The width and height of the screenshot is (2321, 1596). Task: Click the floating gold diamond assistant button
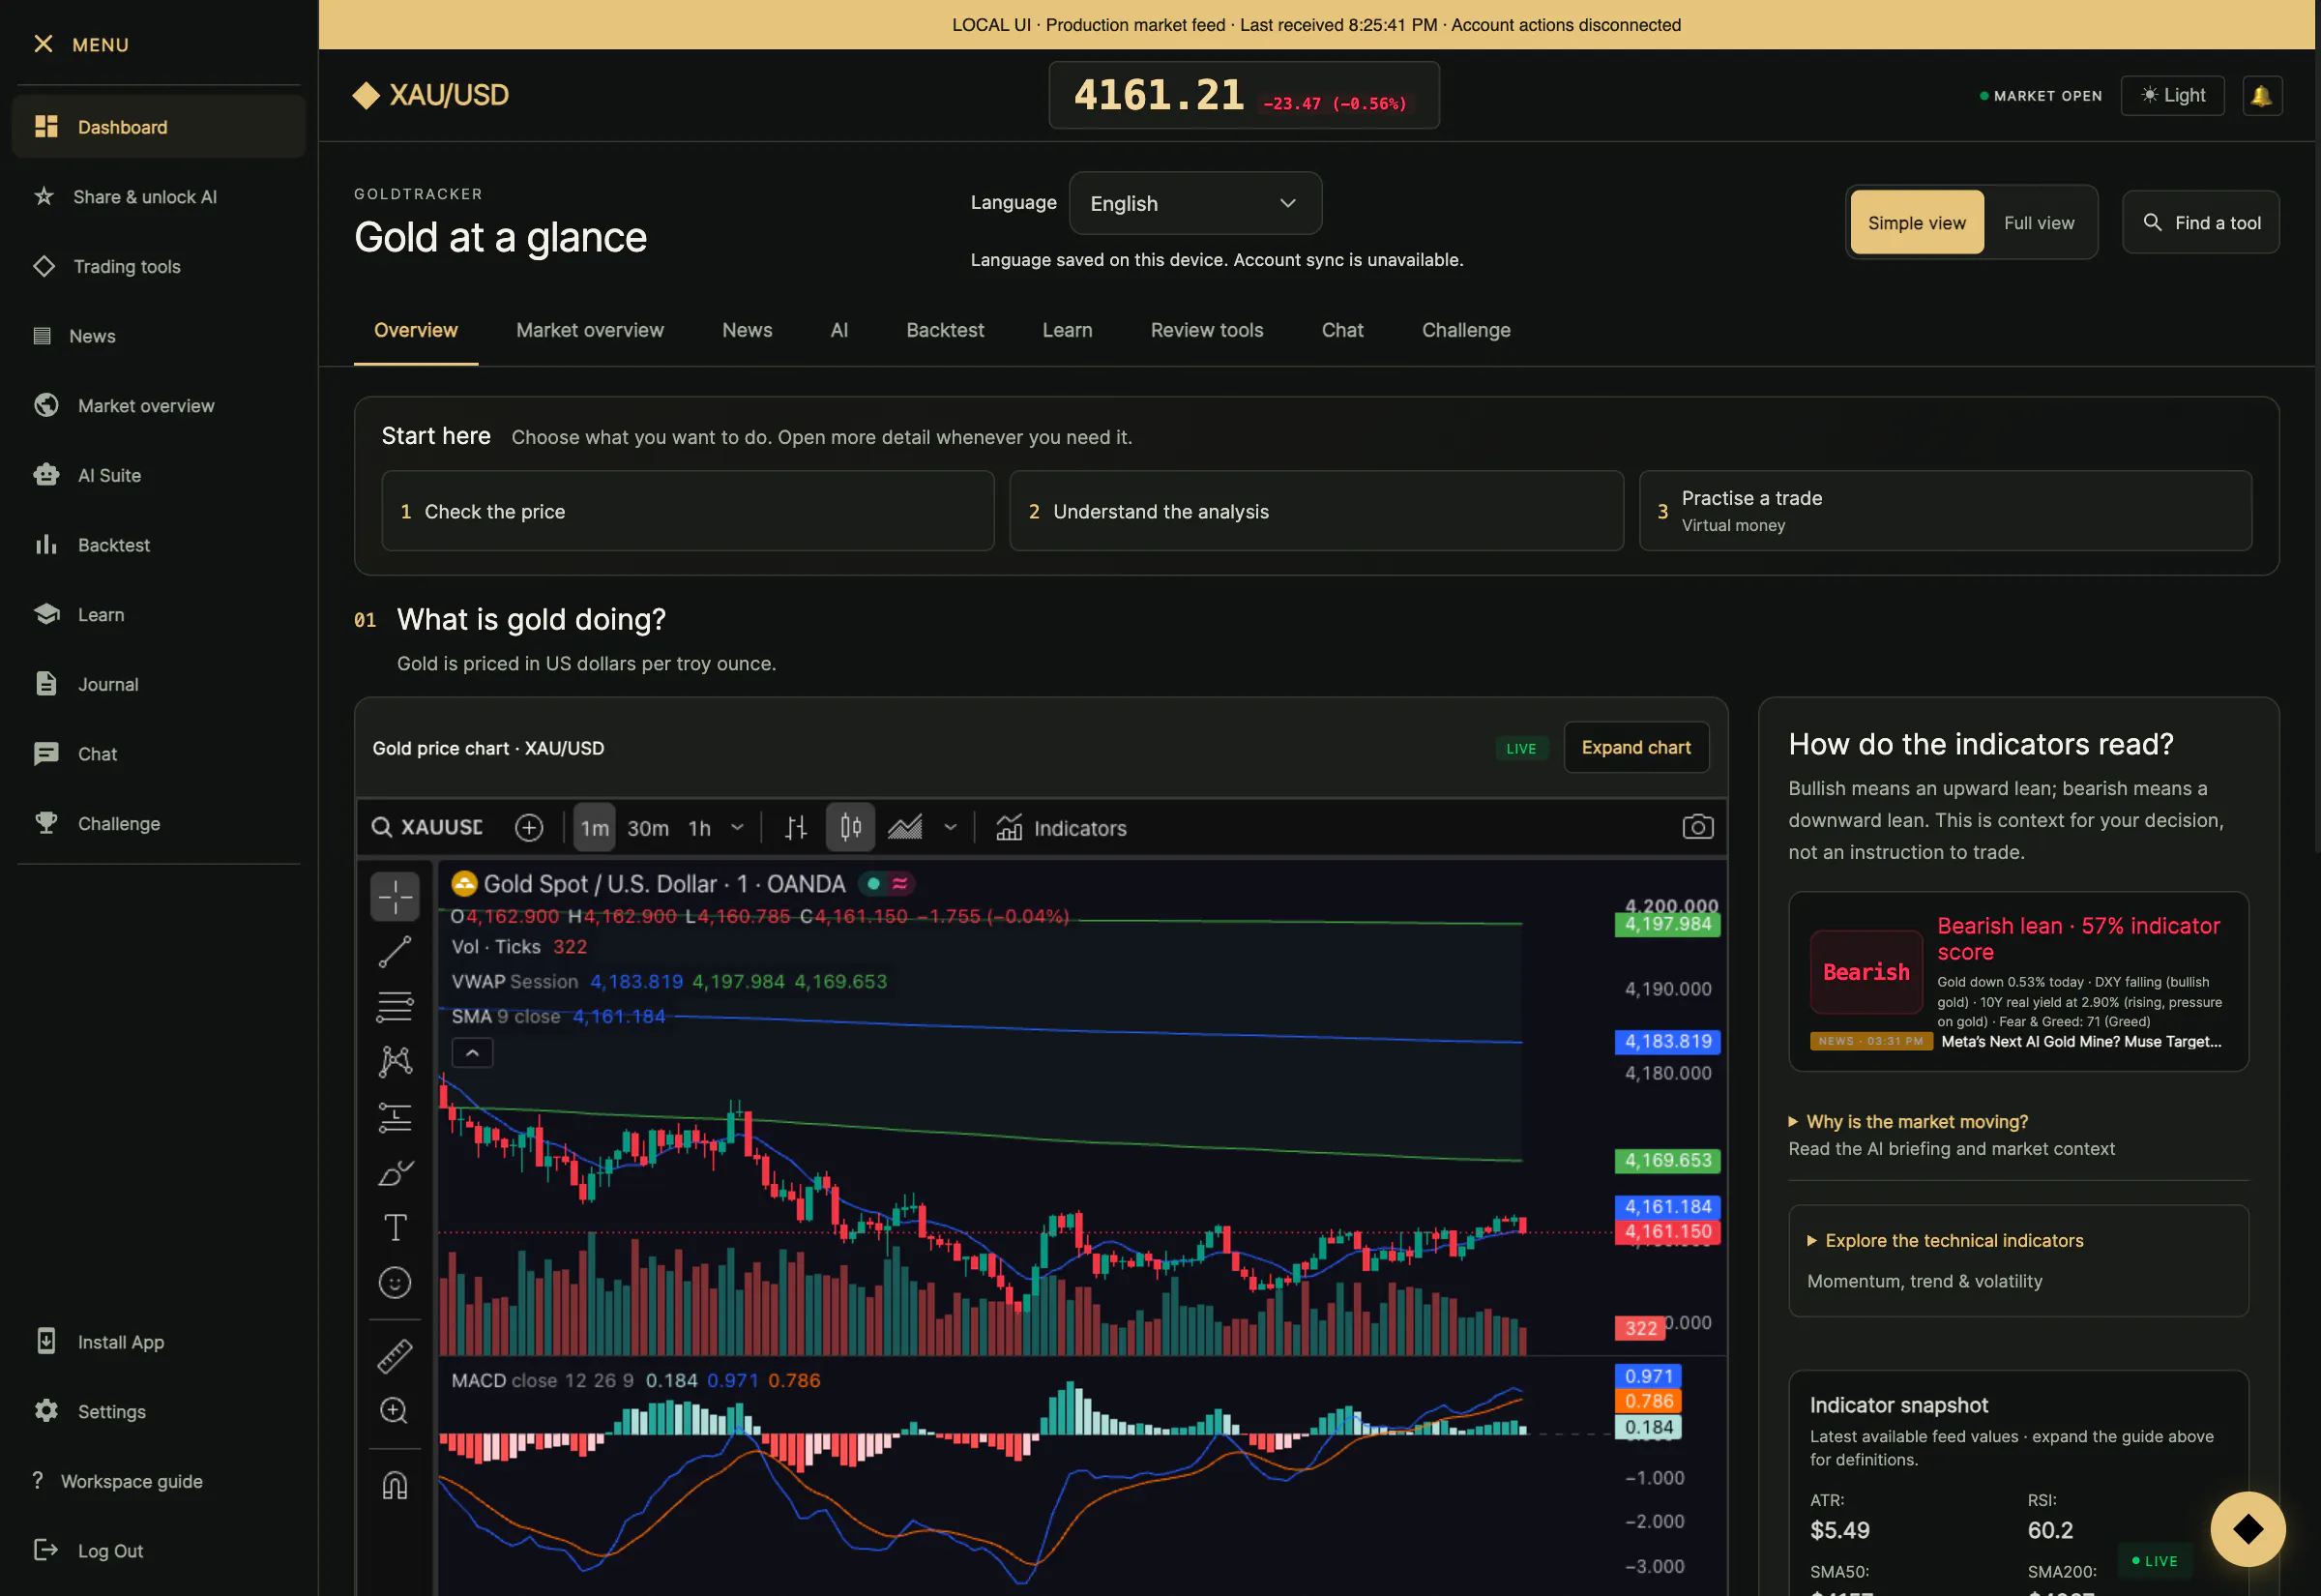[x=2248, y=1528]
